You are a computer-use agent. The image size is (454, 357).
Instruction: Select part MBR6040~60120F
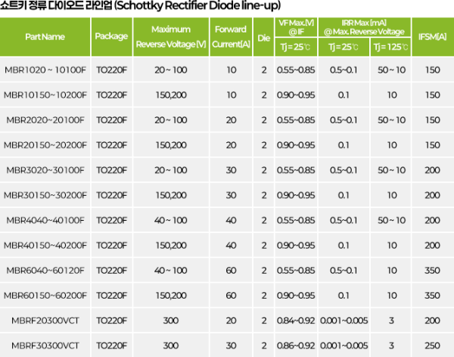(x=45, y=270)
